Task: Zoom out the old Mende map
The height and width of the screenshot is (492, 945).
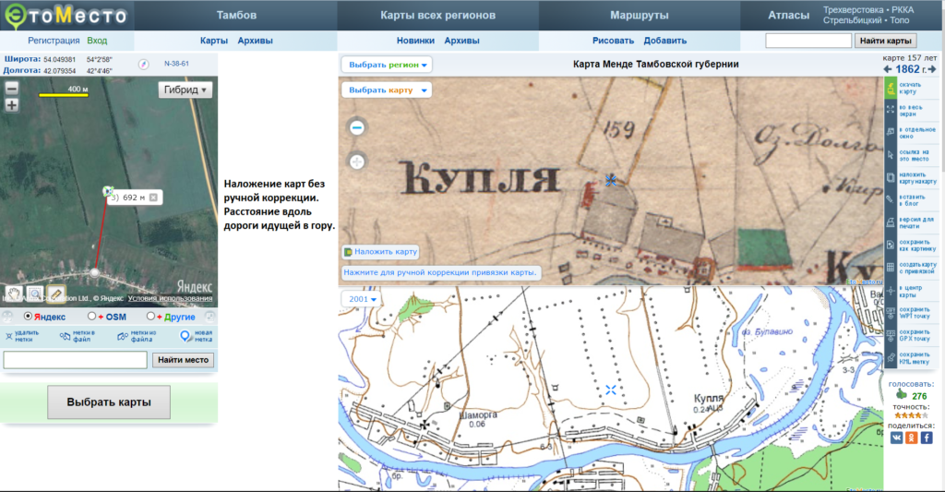Action: [357, 127]
